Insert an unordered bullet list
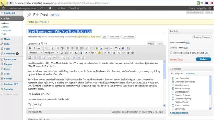214x120 pixels. coord(49,48)
